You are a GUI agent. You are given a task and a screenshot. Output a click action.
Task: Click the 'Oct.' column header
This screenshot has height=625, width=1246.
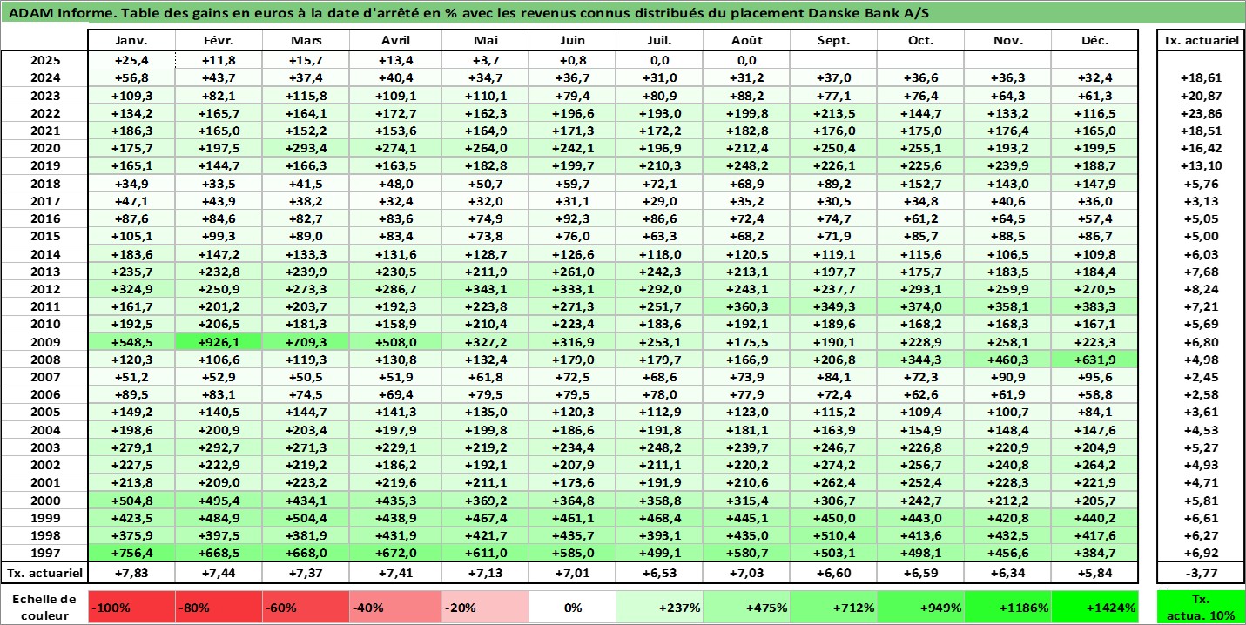coord(920,41)
